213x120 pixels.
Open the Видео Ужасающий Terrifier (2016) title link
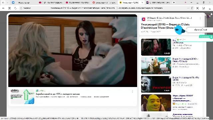(x=186, y=79)
